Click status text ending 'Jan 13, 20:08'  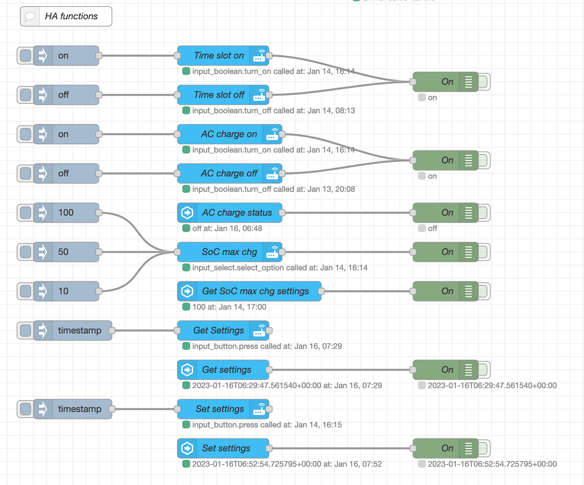pos(274,189)
